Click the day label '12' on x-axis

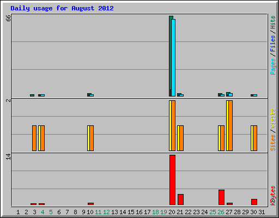[x=106, y=212]
